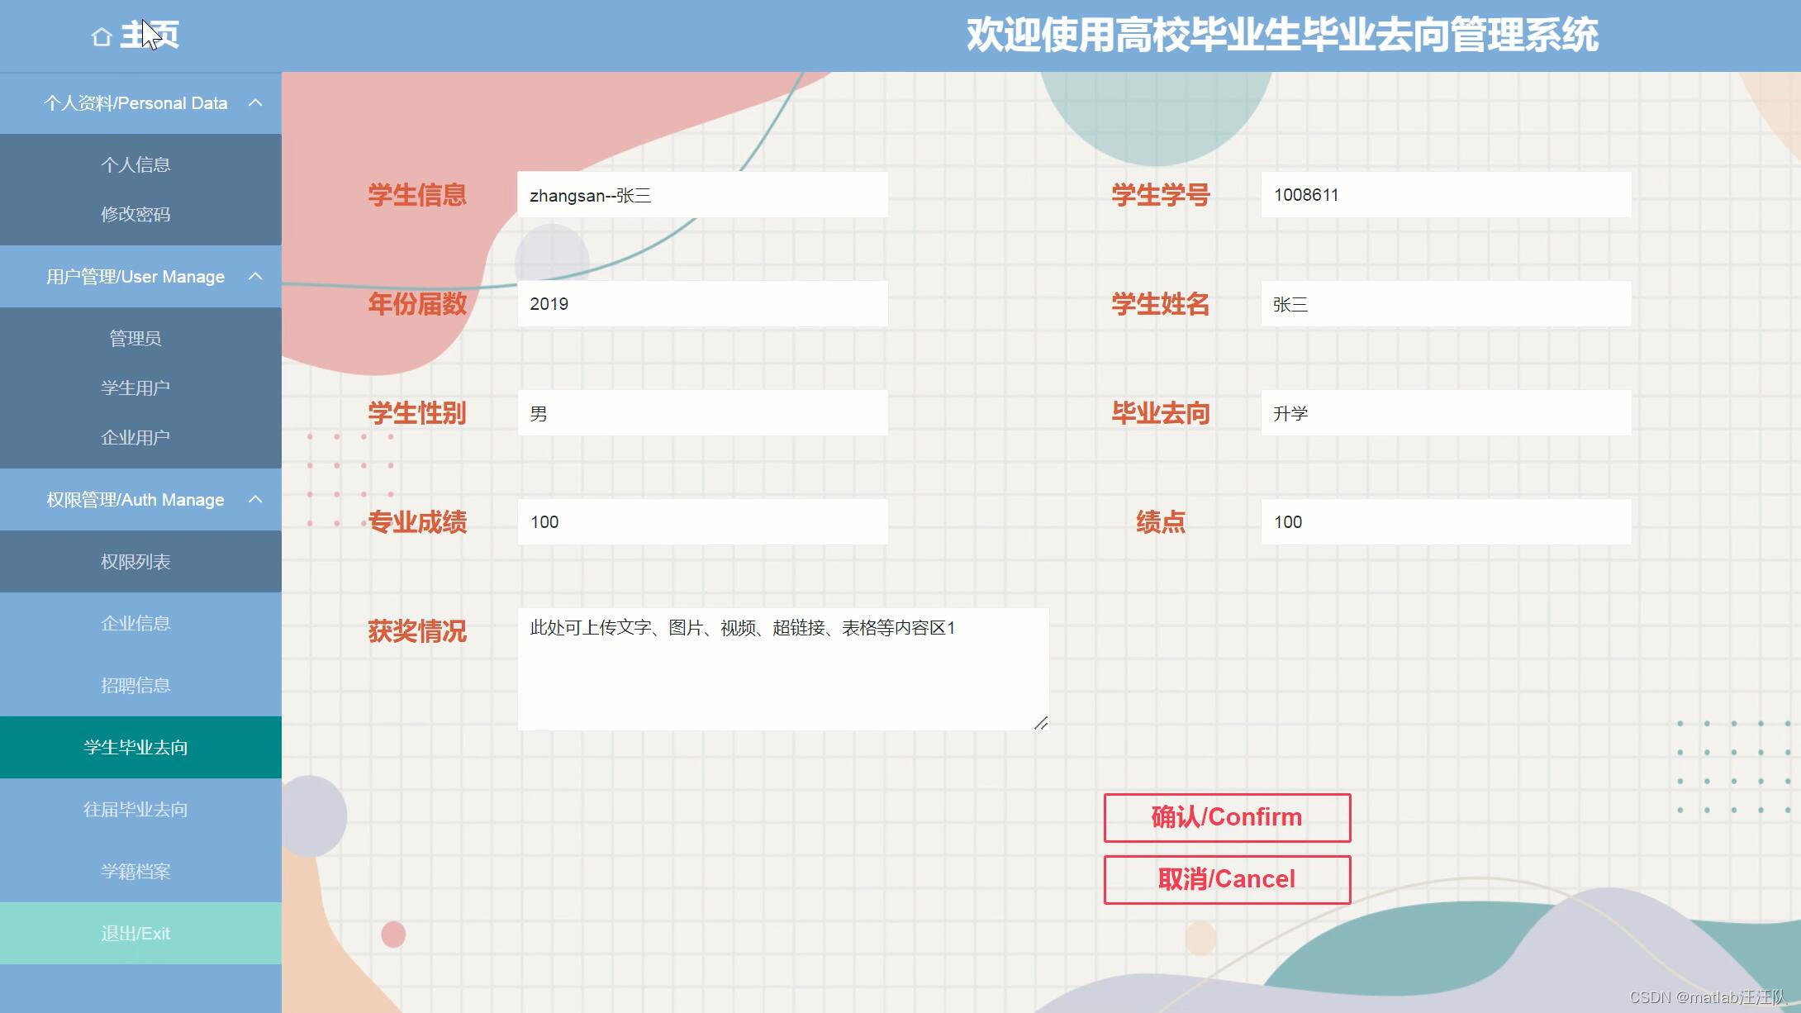Click the home icon beside 主页
Viewport: 1801px width, 1013px height.
point(102,37)
